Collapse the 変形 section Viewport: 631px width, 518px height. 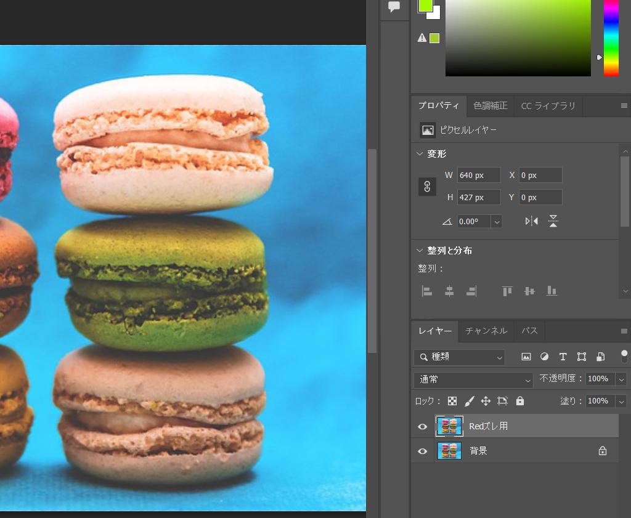click(420, 154)
